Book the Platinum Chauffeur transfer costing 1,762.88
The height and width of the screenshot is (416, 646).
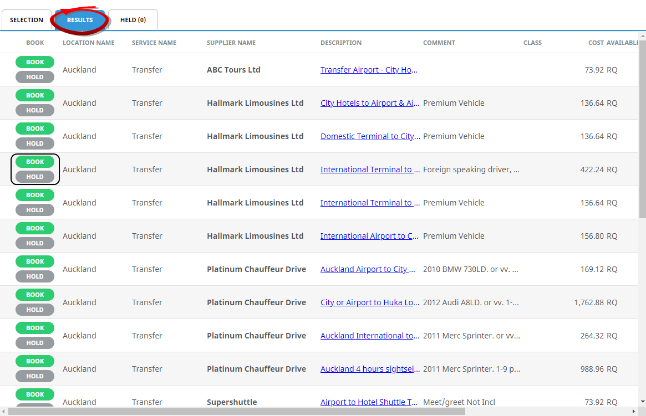(35, 295)
